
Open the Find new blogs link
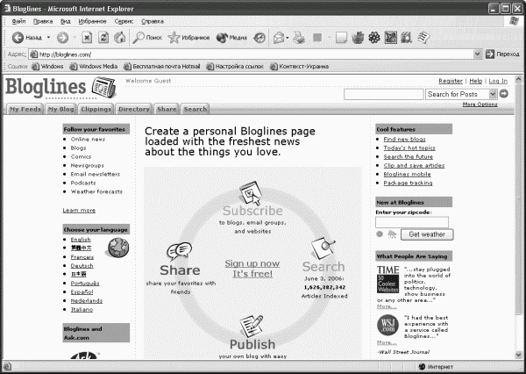coord(404,139)
